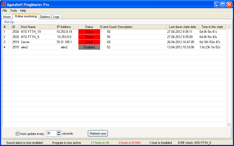The height and width of the screenshot is (146, 234).
Task: Toggle the Auto update every checkbox
Action: [17, 134]
